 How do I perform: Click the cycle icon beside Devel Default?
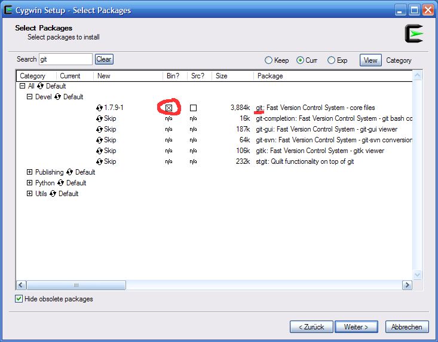click(57, 97)
